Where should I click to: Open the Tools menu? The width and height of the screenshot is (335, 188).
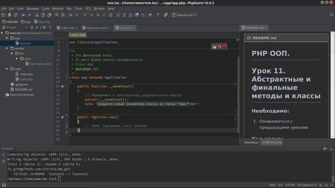79,8
